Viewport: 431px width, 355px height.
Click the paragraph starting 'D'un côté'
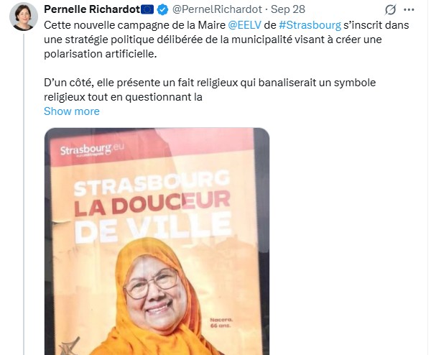[x=210, y=90]
